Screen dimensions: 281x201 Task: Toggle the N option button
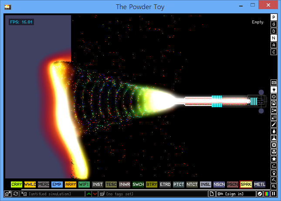point(274,38)
